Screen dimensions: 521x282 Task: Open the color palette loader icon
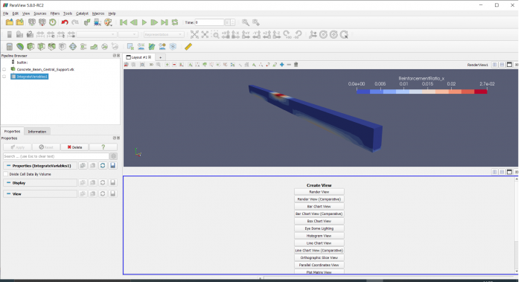(x=109, y=22)
